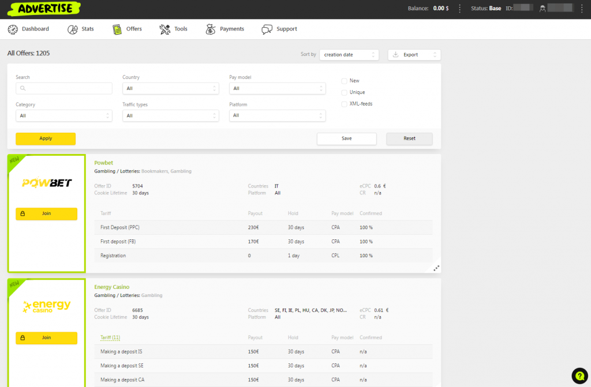Open the Powbet offer title link
Image resolution: width=591 pixels, height=387 pixels.
(104, 163)
